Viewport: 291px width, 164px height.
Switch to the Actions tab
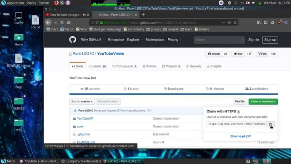150,67
